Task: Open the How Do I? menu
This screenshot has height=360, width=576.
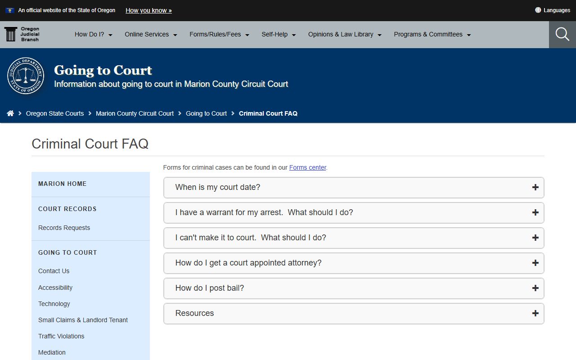Action: click(94, 34)
